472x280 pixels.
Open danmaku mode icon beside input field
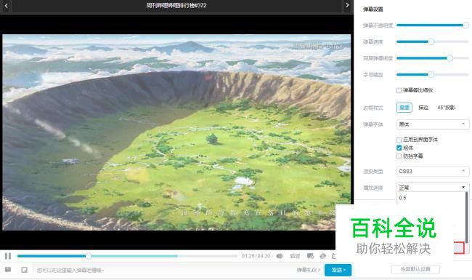[25, 270]
